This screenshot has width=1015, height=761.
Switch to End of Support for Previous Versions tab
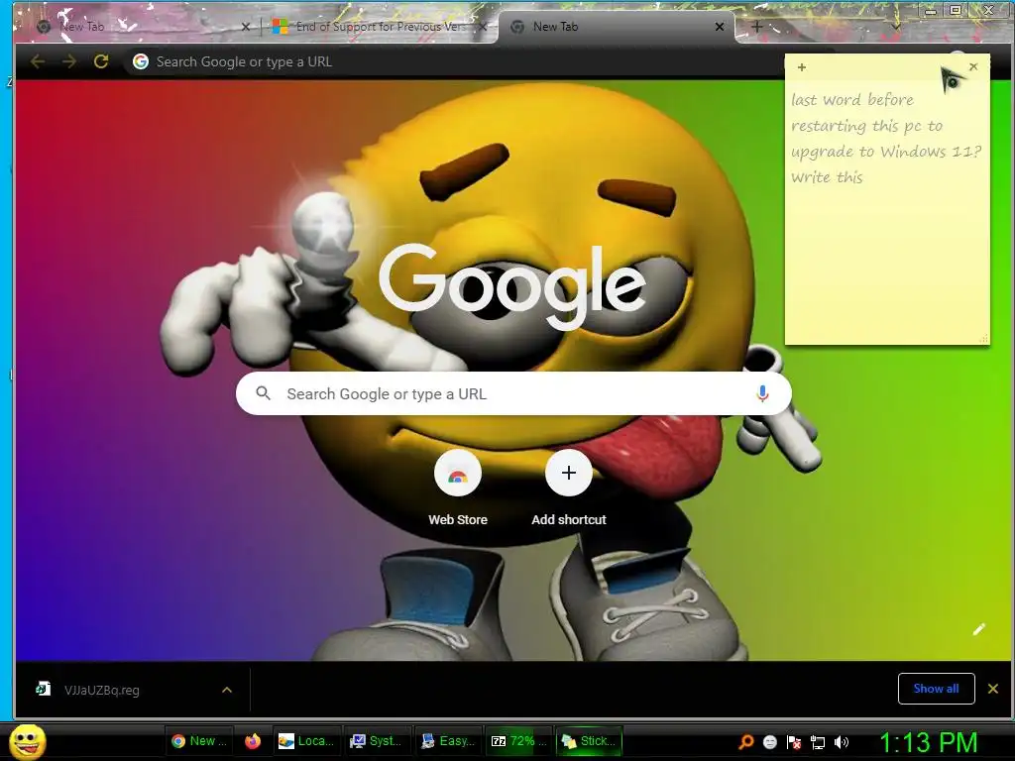click(x=379, y=27)
